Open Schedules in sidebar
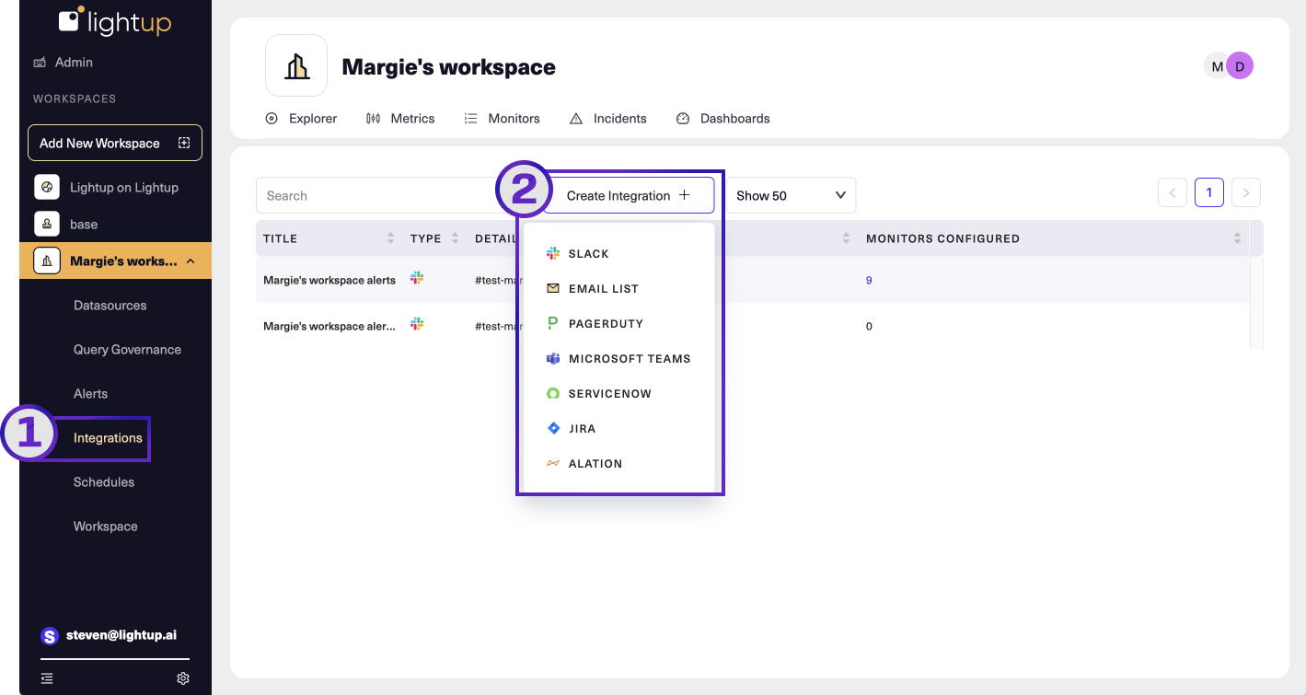Screen dimensions: 1306x695 [x=103, y=481]
